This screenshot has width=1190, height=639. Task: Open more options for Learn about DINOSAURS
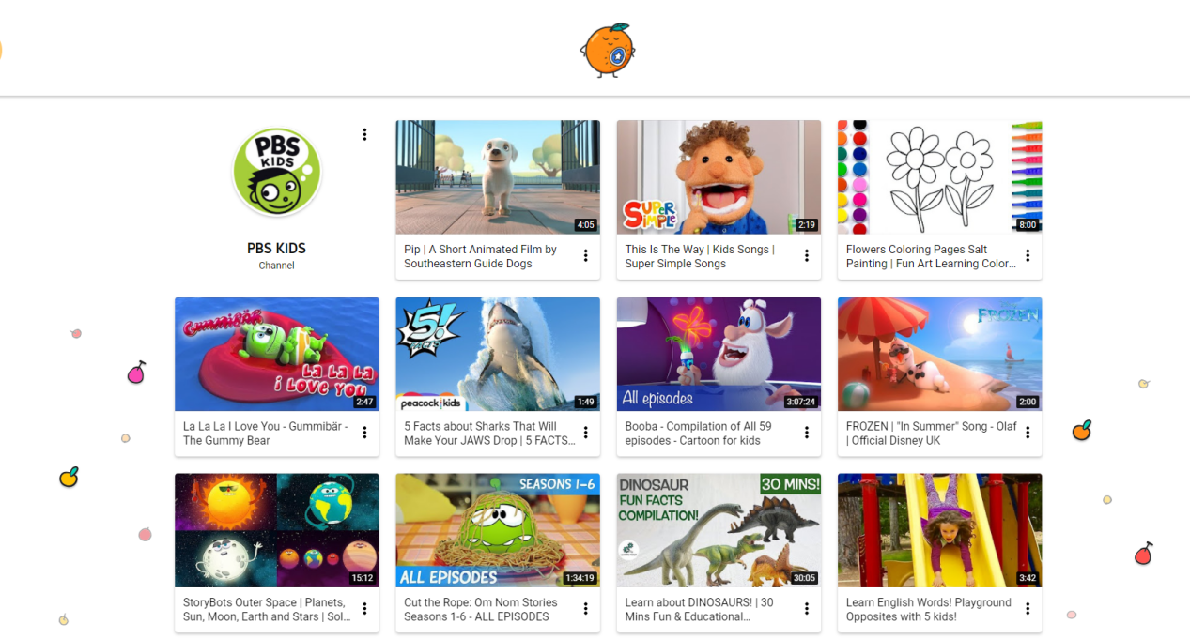806,609
